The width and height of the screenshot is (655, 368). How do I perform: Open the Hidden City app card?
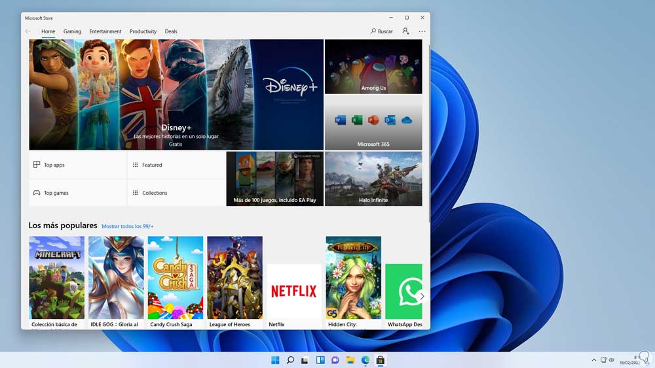(x=354, y=282)
